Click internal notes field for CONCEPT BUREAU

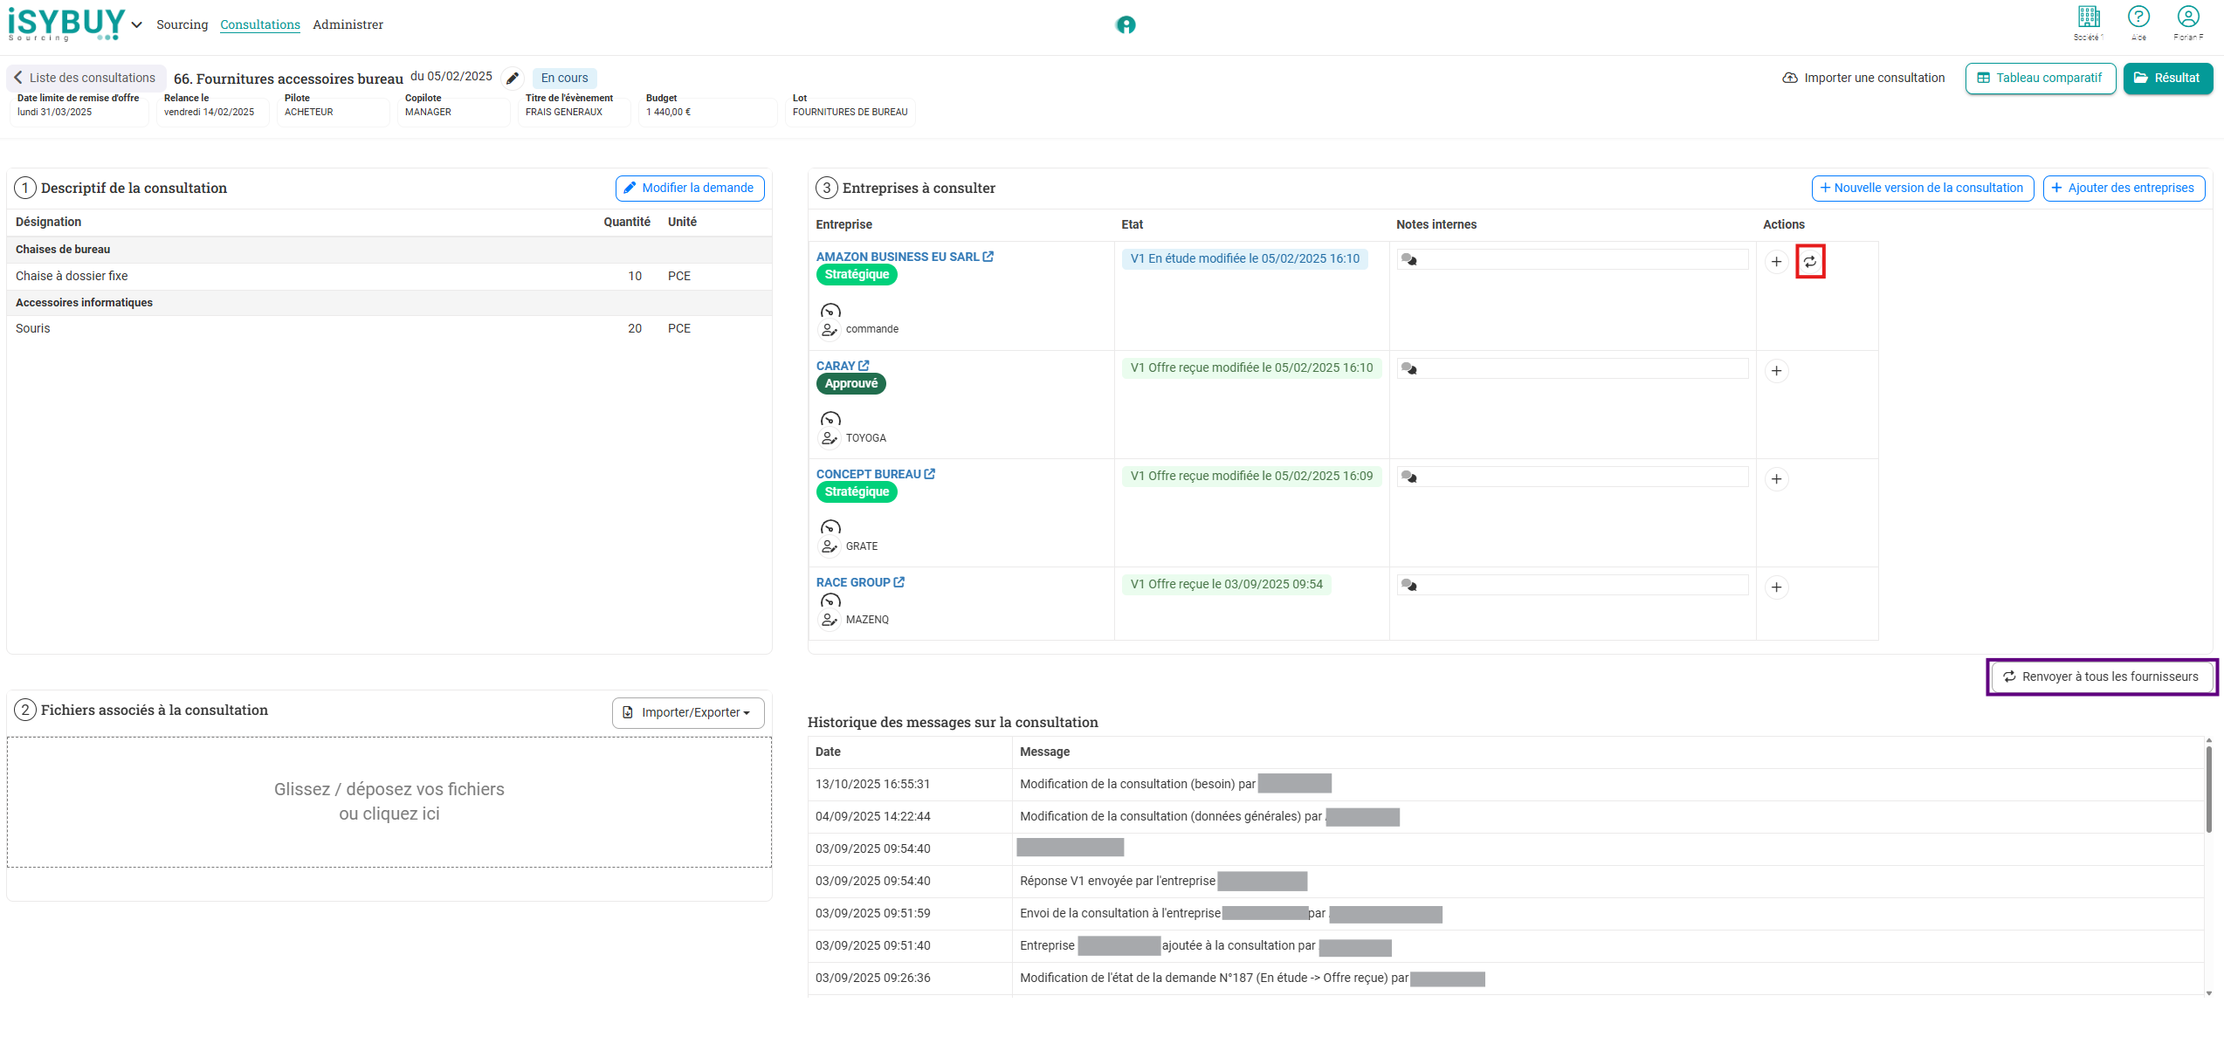(1573, 477)
